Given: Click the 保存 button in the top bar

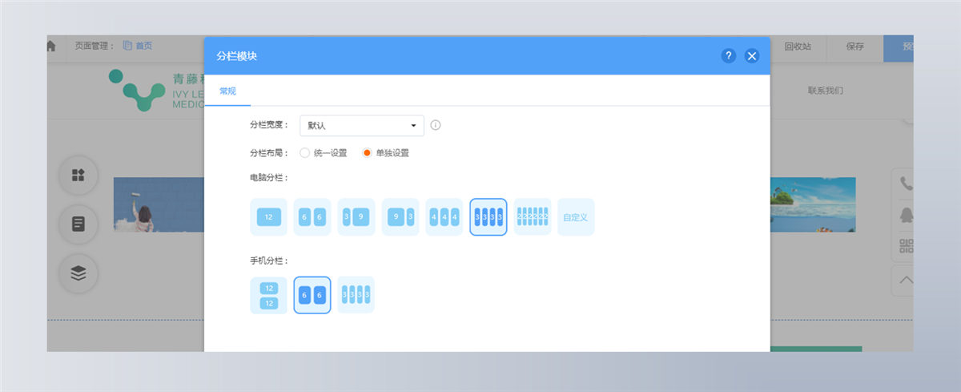Looking at the screenshot, I should pyautogui.click(x=855, y=46).
